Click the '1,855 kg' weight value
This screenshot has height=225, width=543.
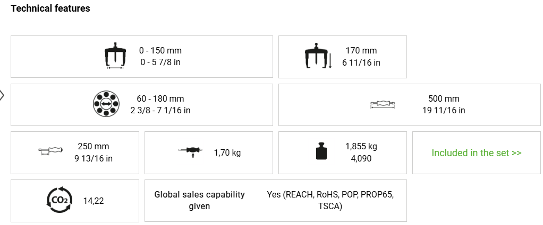click(x=361, y=146)
